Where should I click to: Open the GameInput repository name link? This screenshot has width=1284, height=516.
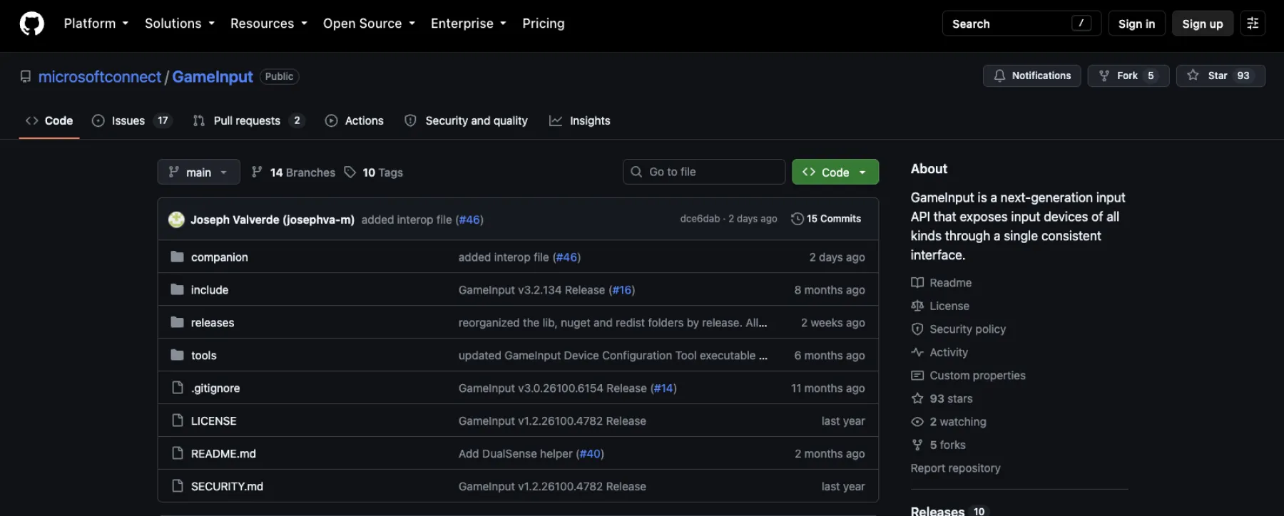(x=213, y=77)
